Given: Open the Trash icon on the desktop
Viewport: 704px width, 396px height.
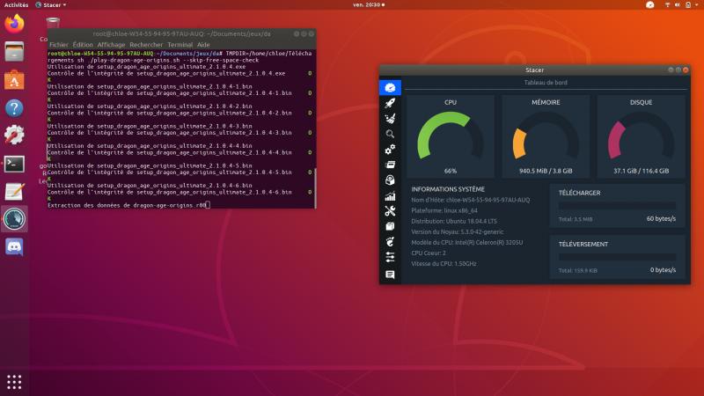Looking at the screenshot, I should click(x=53, y=24).
